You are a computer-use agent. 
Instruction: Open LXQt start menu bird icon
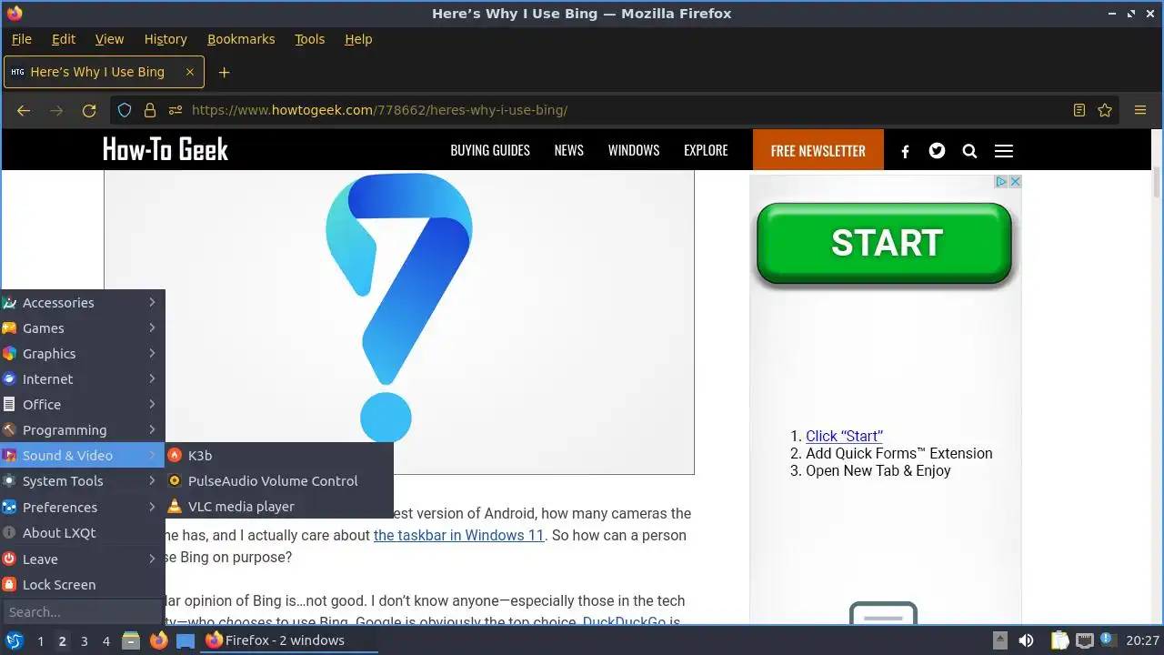[x=15, y=640]
